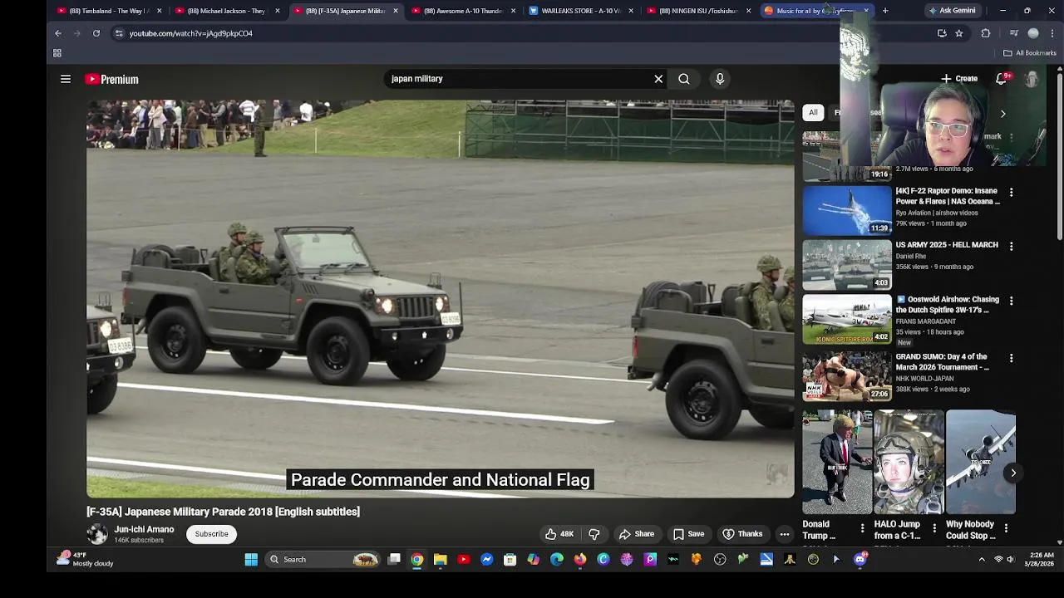
Task: Open YouTube app in taskbar
Action: (464, 560)
